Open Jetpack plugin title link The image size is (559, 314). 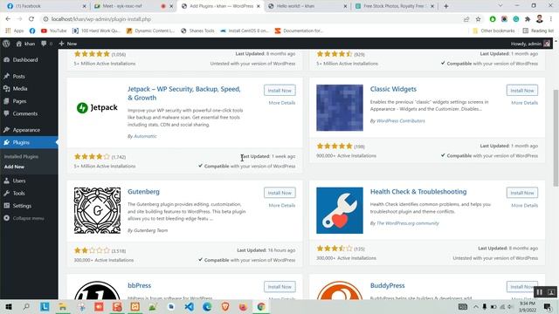click(x=184, y=93)
